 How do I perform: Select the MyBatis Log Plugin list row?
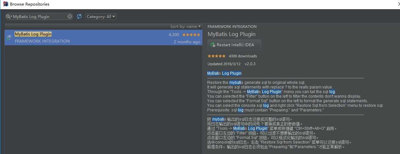(103, 38)
